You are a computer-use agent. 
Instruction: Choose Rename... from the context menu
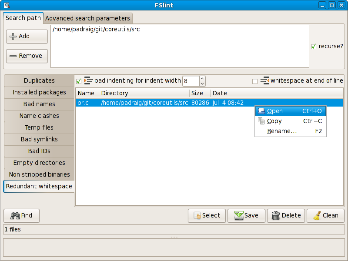pyautogui.click(x=291, y=131)
